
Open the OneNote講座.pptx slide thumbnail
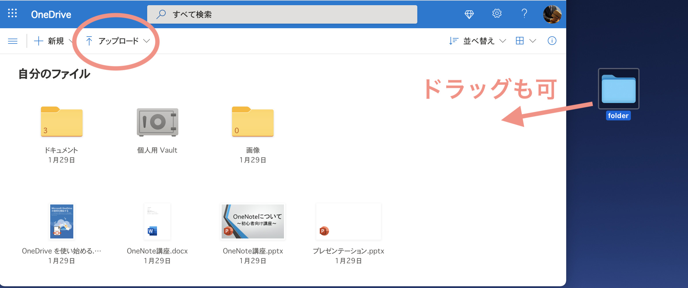point(253,221)
